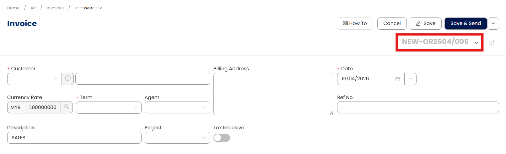The width and height of the screenshot is (506, 154).
Task: Click the document preview icon
Action: [491, 42]
